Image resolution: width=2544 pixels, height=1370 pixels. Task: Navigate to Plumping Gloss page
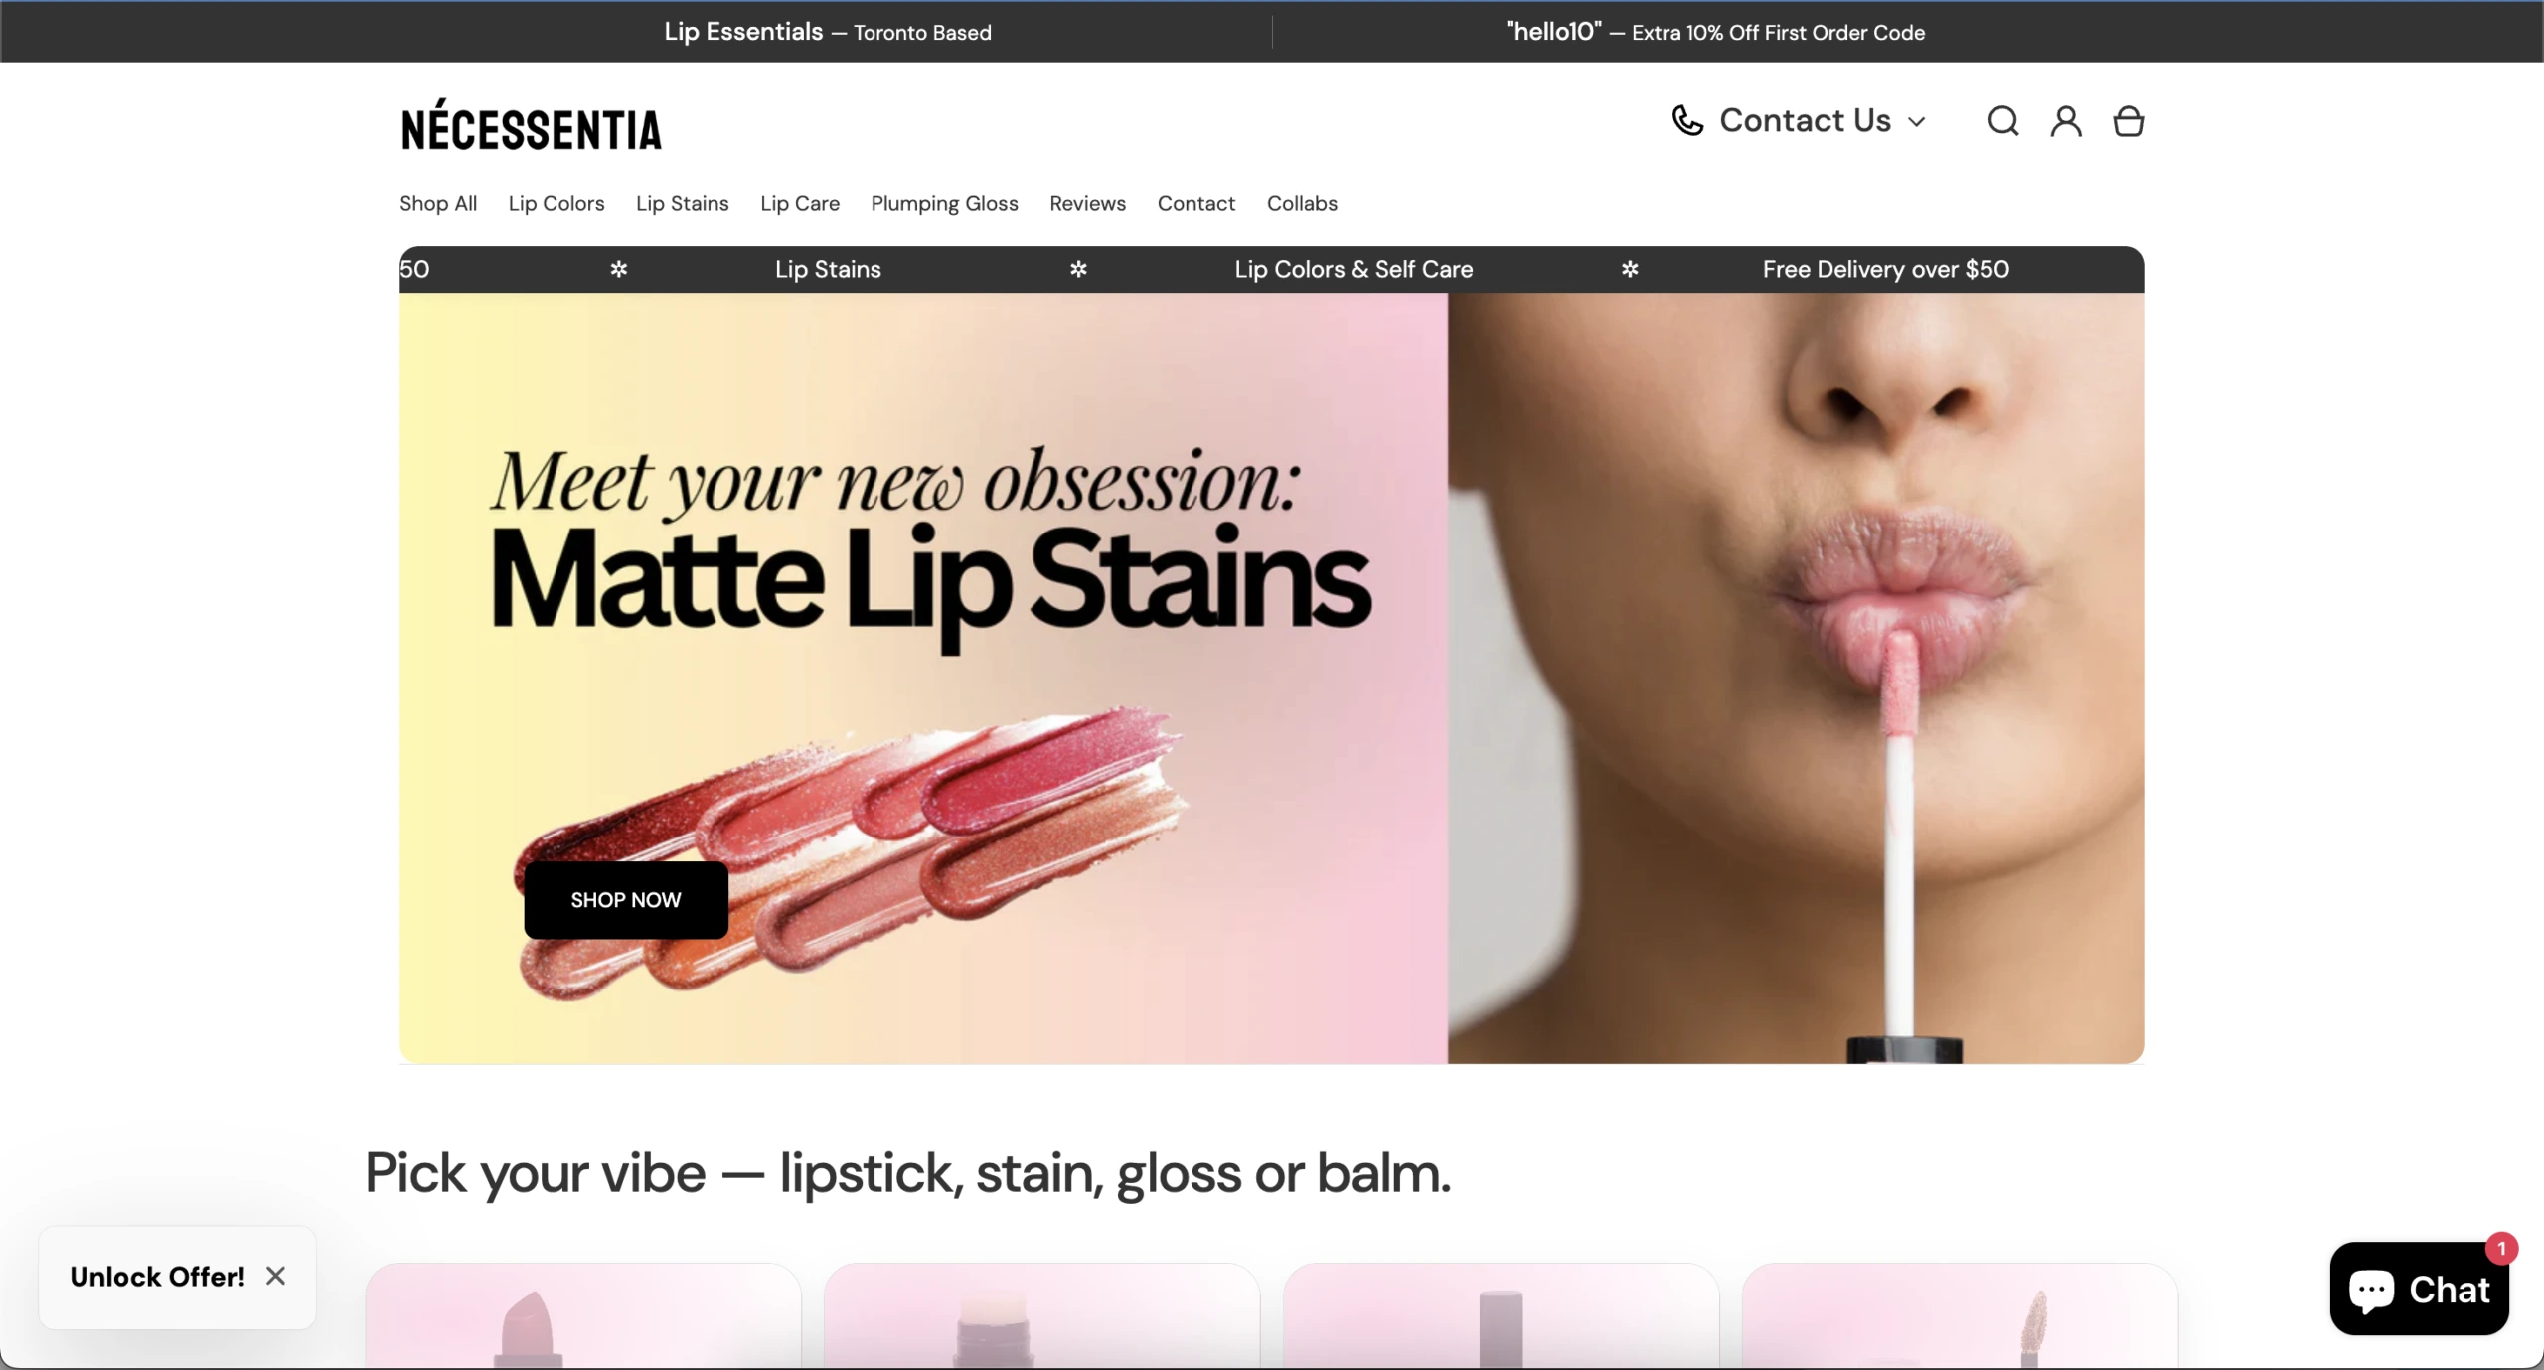click(944, 203)
